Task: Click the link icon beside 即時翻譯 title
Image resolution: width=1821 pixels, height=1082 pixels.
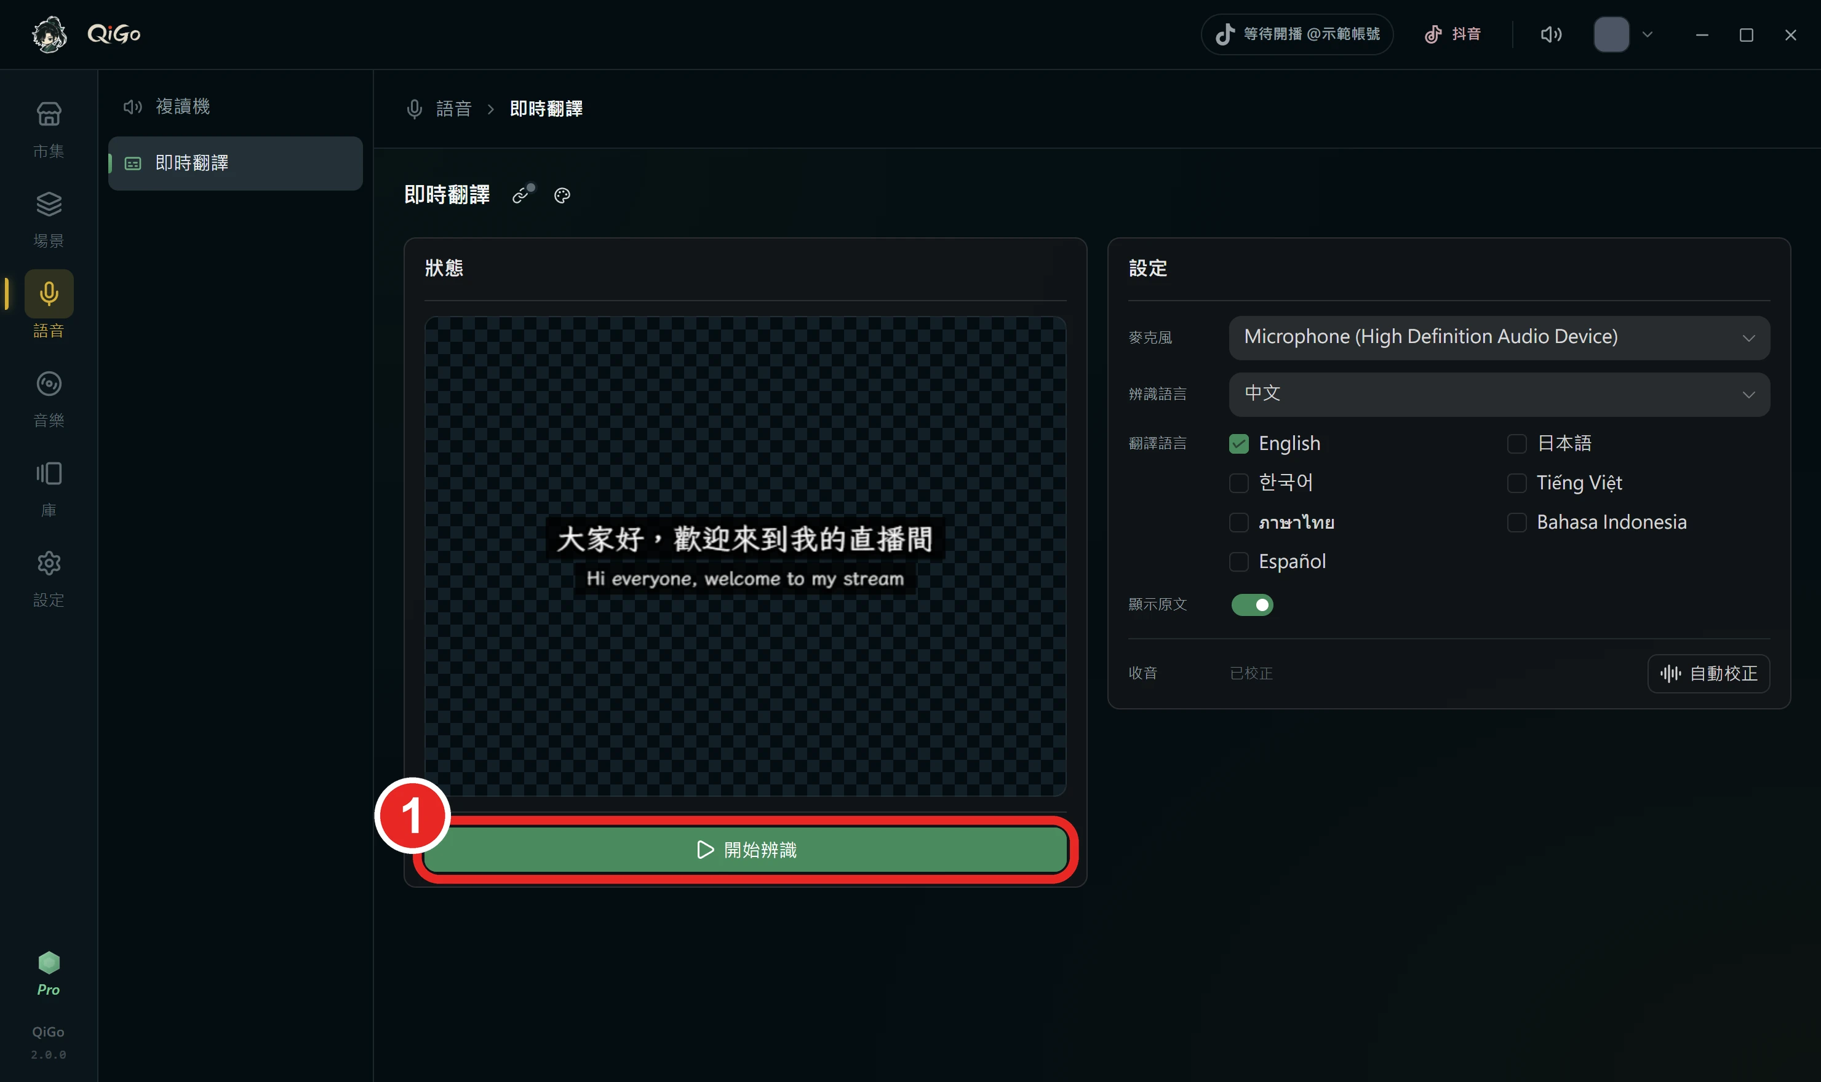Action: point(522,195)
